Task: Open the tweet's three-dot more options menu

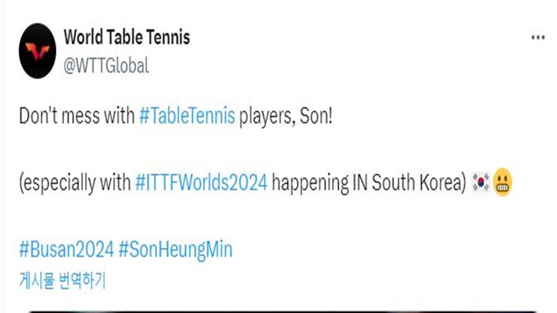Action: point(538,38)
